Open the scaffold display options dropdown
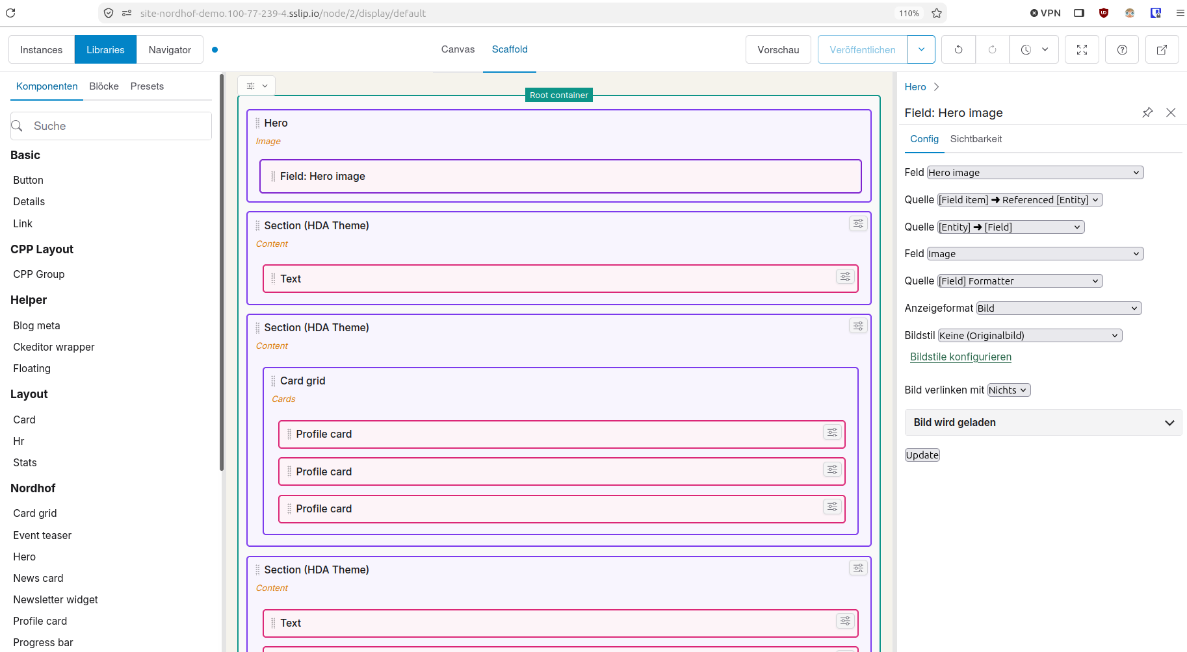Image resolution: width=1187 pixels, height=652 pixels. coord(257,86)
